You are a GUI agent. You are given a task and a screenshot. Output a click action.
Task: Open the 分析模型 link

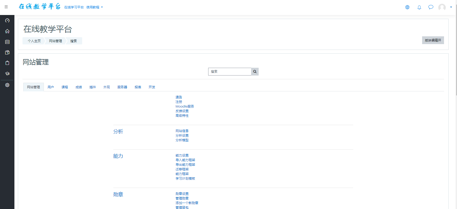click(x=182, y=140)
